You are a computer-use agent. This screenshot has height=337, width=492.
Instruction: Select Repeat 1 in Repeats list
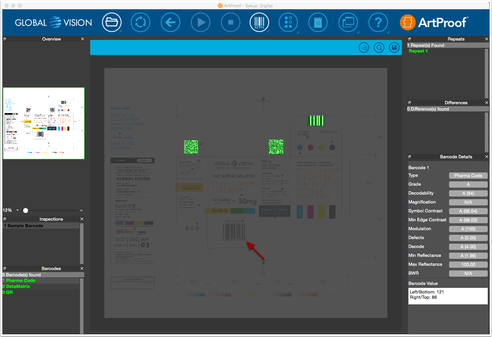[x=418, y=51]
